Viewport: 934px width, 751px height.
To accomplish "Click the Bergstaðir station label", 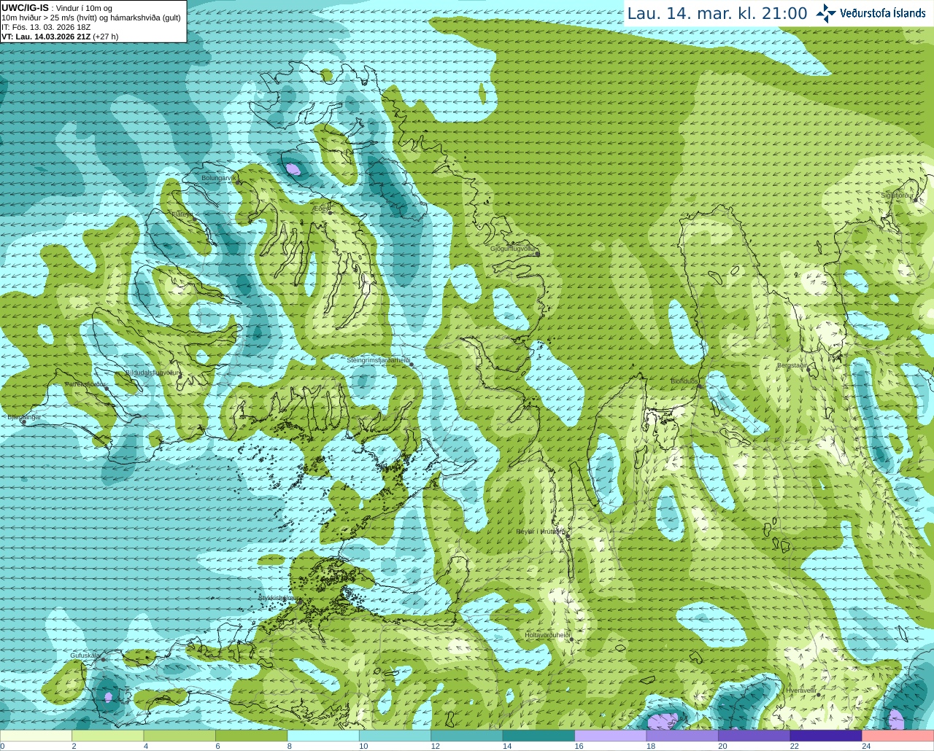I will [x=791, y=365].
